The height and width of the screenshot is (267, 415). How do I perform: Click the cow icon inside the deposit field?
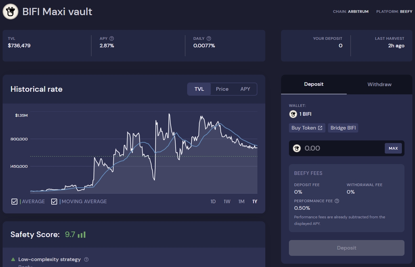point(297,148)
